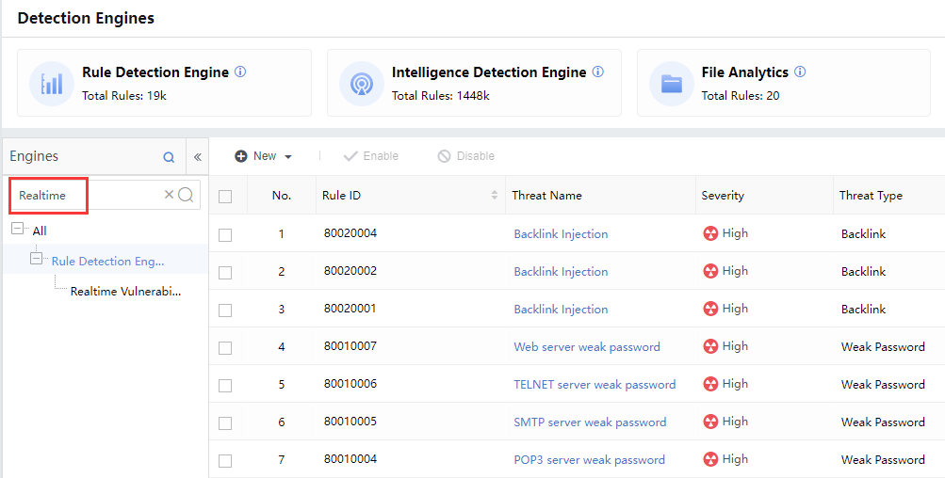Click the Disable button in toolbar
The height and width of the screenshot is (478, 945).
click(466, 156)
